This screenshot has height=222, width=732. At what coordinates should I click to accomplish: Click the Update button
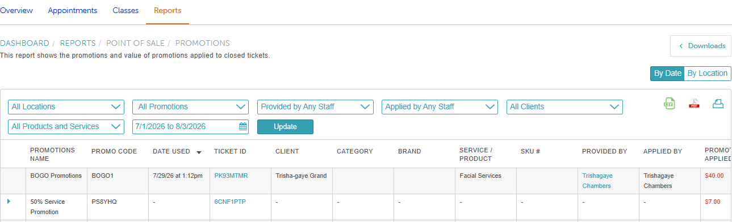[285, 127]
